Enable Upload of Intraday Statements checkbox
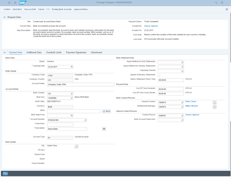 (159, 75)
